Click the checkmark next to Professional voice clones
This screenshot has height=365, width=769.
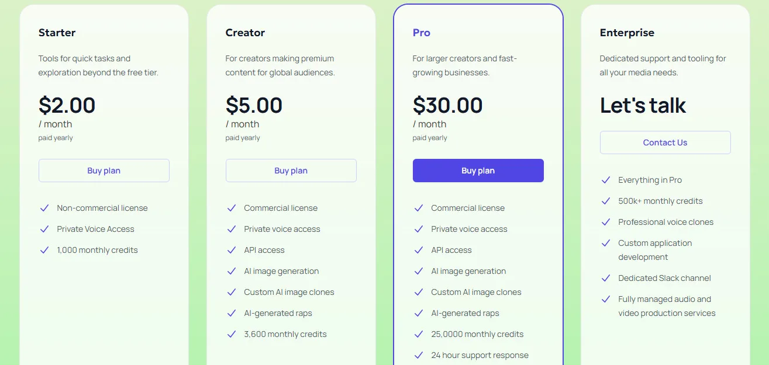pos(606,222)
